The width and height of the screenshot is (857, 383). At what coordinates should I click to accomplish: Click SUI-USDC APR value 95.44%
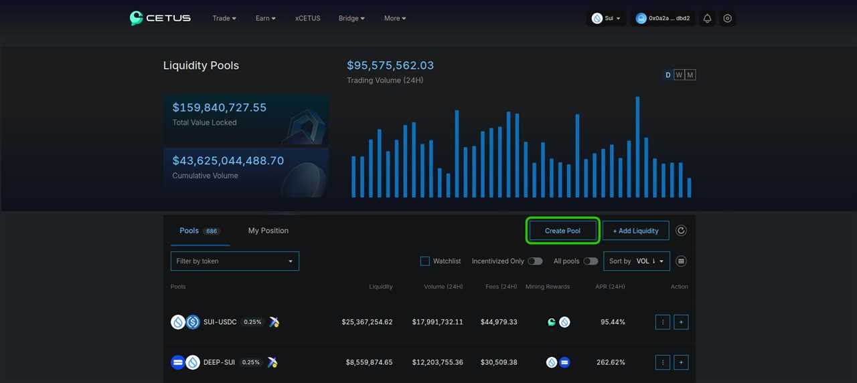(x=613, y=322)
